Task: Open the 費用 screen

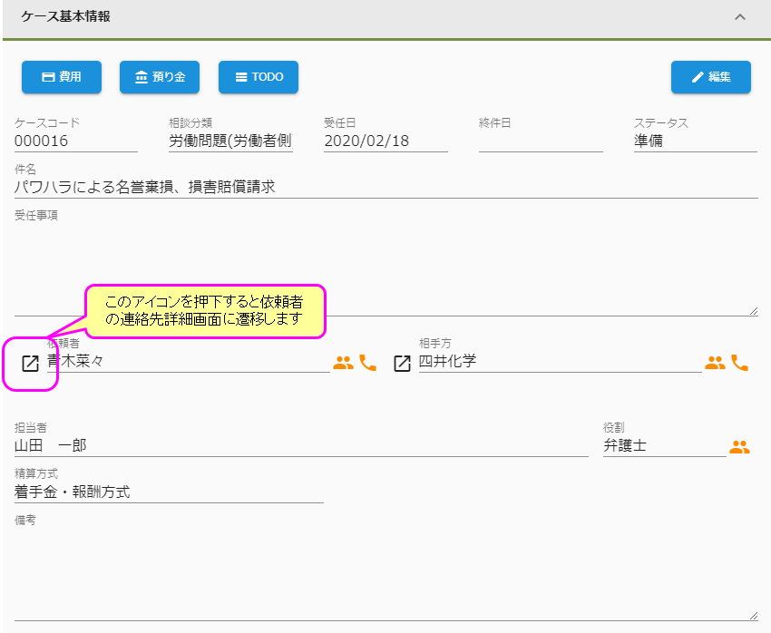Action: [x=62, y=77]
